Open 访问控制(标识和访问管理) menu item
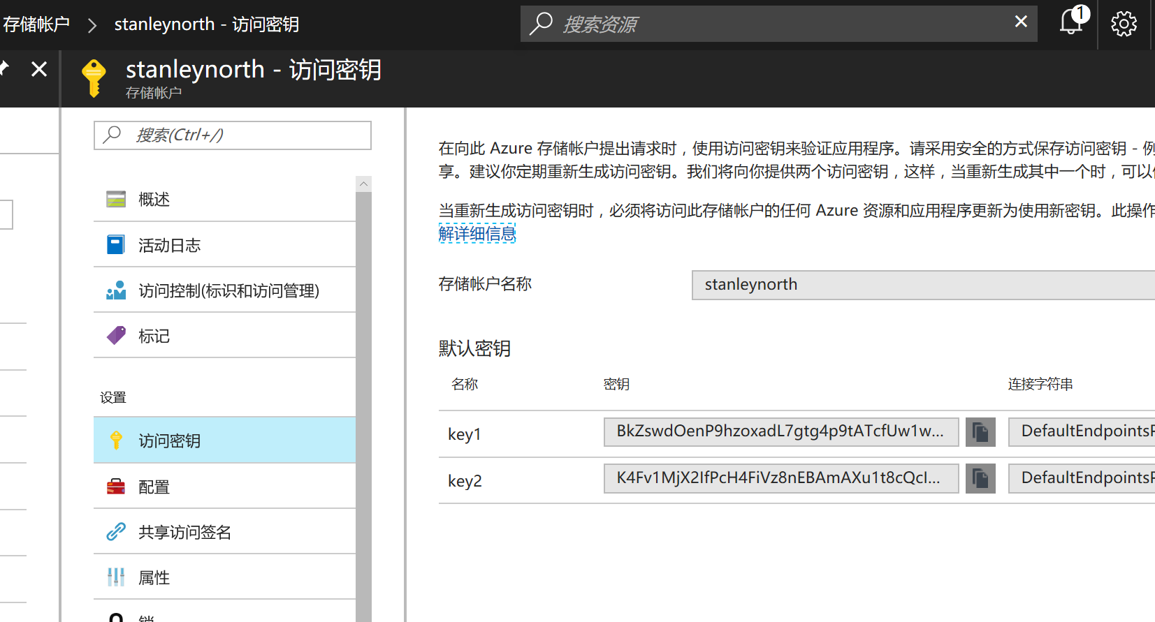This screenshot has height=622, width=1155. click(228, 290)
